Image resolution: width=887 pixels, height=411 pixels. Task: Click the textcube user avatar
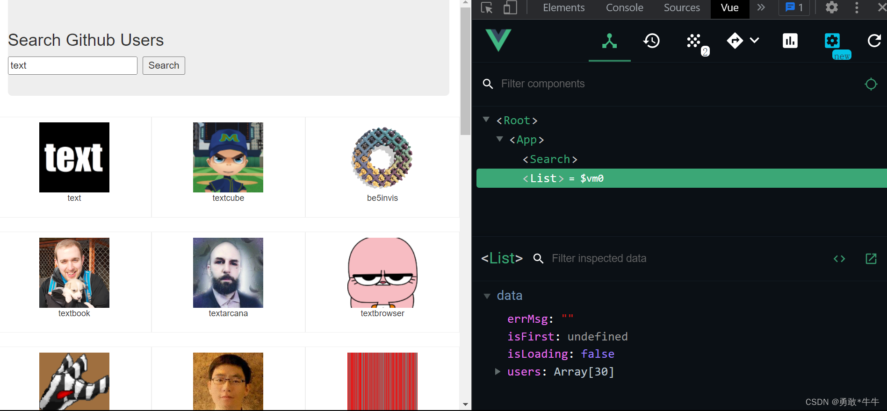228,157
